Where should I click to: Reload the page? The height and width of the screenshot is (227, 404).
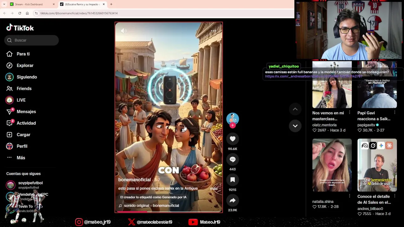tap(20, 13)
